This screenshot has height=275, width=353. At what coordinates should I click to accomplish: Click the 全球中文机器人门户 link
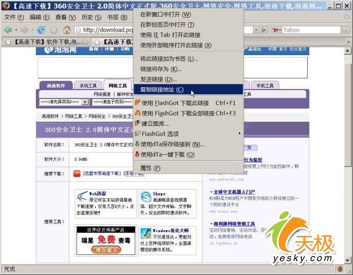(234, 192)
